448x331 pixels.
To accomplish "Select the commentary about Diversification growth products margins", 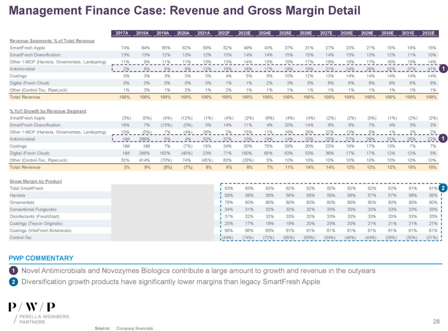I will [x=171, y=282].
